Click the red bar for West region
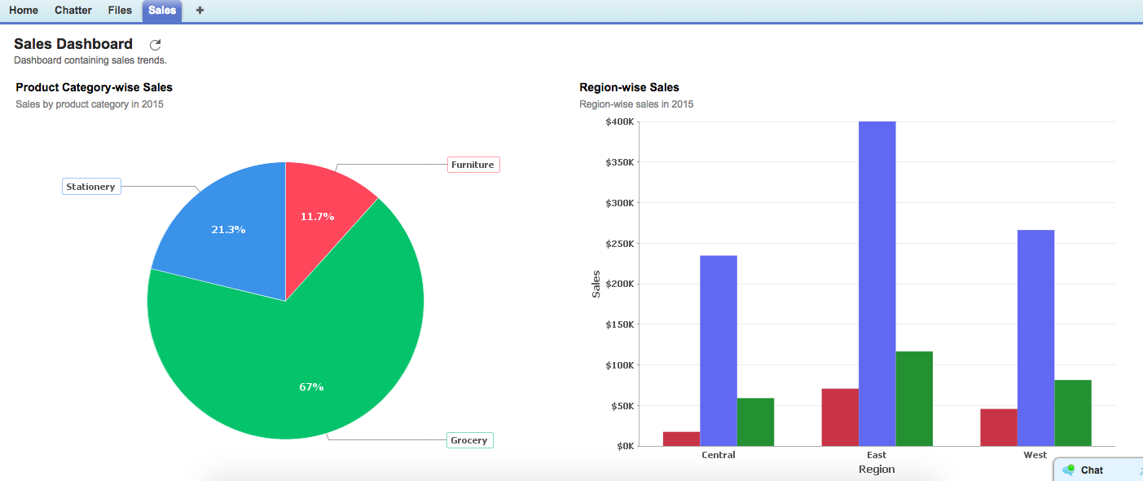 point(998,427)
